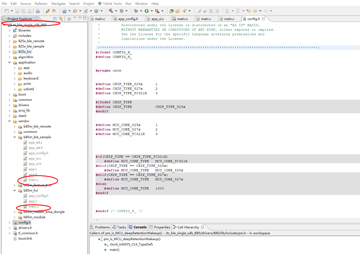The image size is (360, 254).
Task: Click the Save icon in the toolbar
Action: point(17,11)
